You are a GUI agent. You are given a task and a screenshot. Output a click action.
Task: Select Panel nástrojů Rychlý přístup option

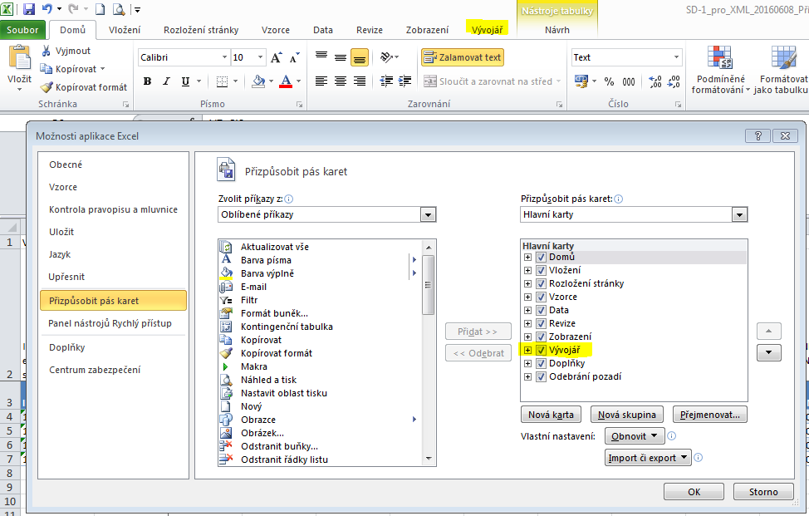(110, 323)
